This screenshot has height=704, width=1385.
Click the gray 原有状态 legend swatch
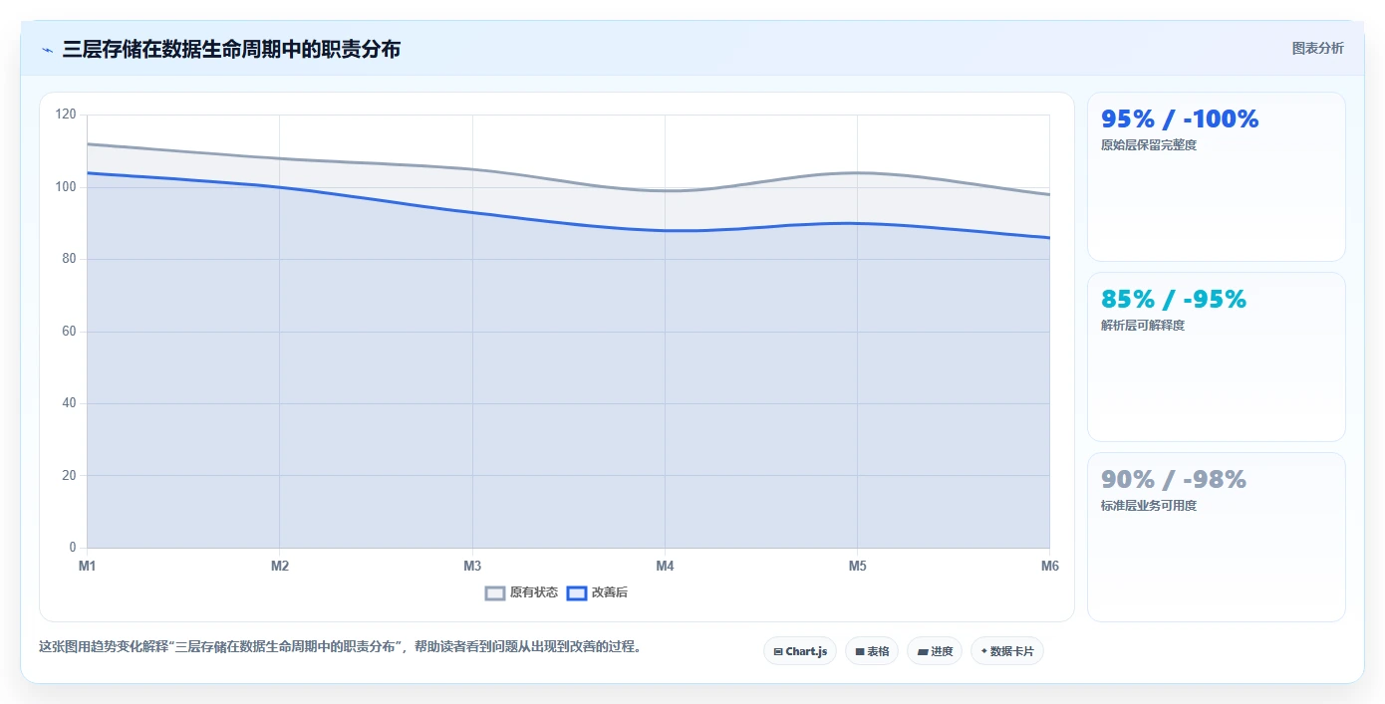point(495,592)
